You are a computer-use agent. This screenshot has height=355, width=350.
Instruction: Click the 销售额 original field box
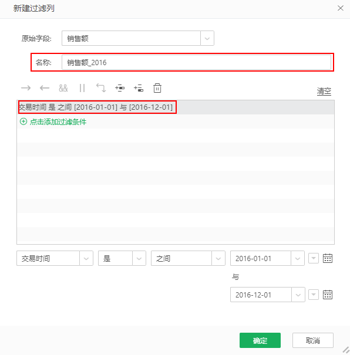(131, 38)
